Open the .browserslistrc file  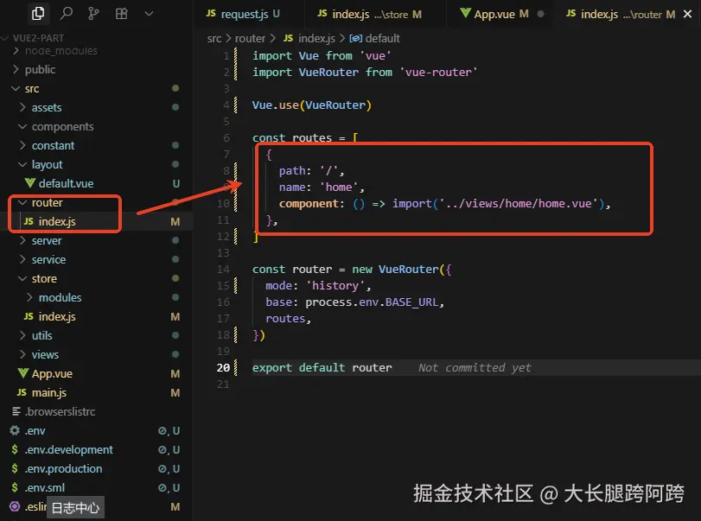point(60,411)
